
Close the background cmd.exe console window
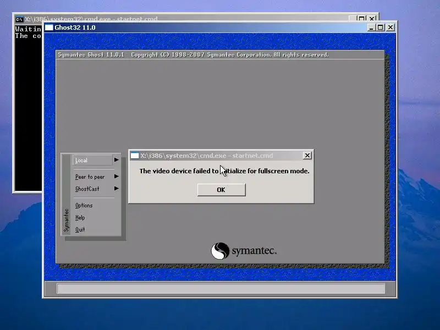point(372,19)
